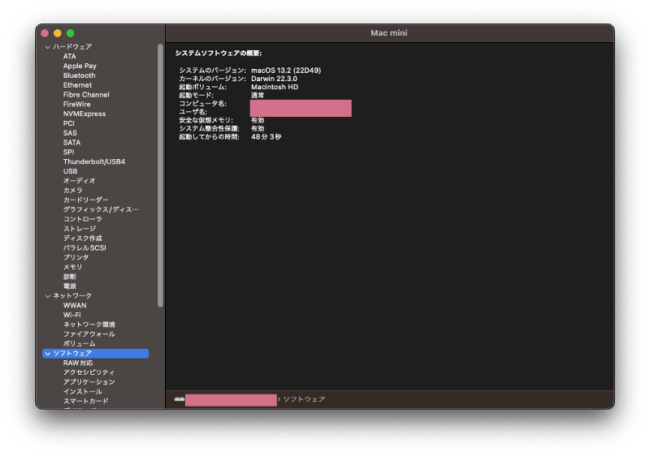This screenshot has width=650, height=456.
Task: Select SAS in the sidebar
Action: tap(70, 133)
